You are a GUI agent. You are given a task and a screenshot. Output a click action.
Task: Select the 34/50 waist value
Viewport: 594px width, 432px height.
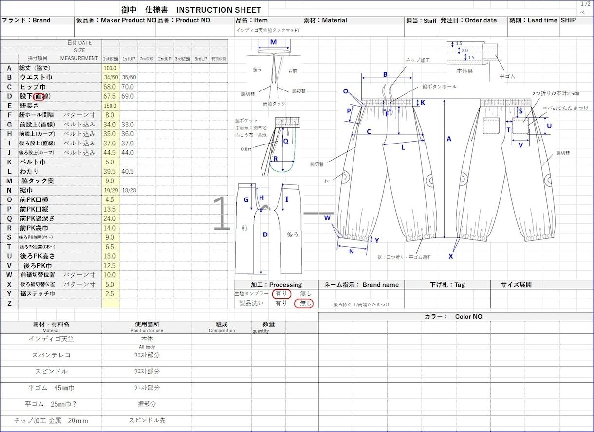[x=111, y=77]
